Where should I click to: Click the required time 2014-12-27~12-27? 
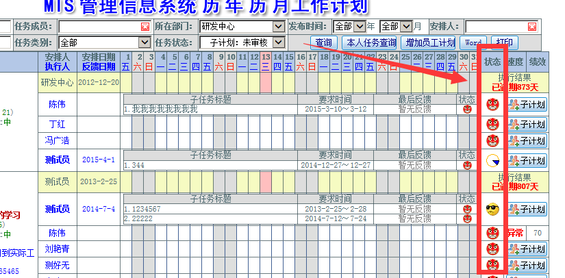pos(336,165)
